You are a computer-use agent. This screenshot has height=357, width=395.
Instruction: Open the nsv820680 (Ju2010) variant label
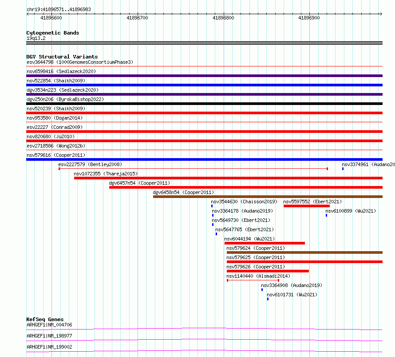coord(51,136)
